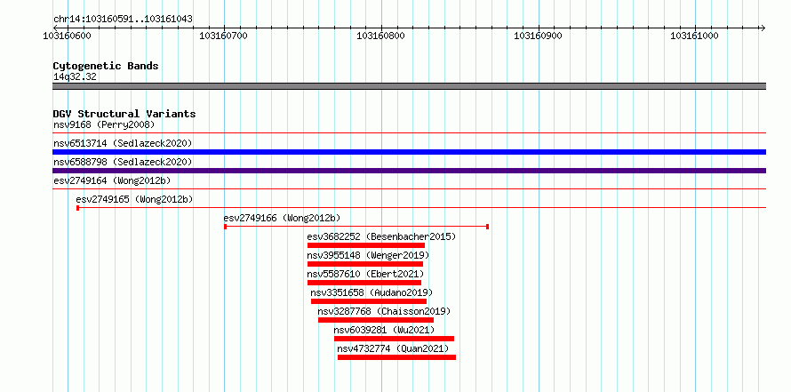Open variant nsv3287768 (Chaisson2019) label
This screenshot has width=791, height=392.
384,311
